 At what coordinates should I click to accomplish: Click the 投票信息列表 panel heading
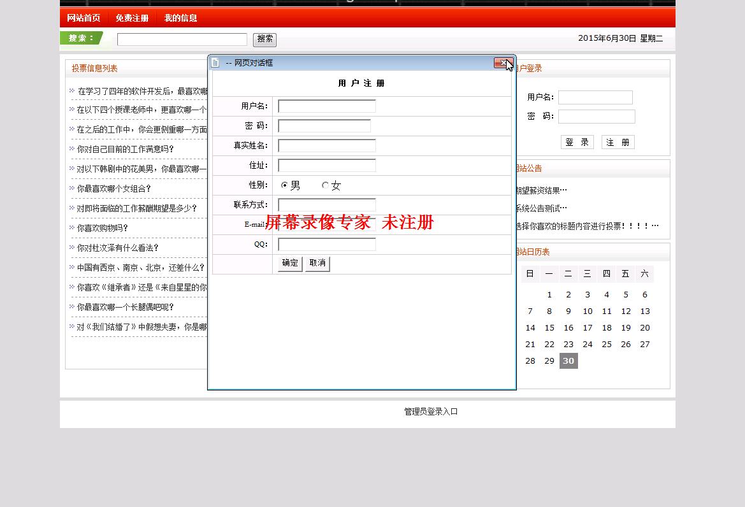click(x=94, y=68)
